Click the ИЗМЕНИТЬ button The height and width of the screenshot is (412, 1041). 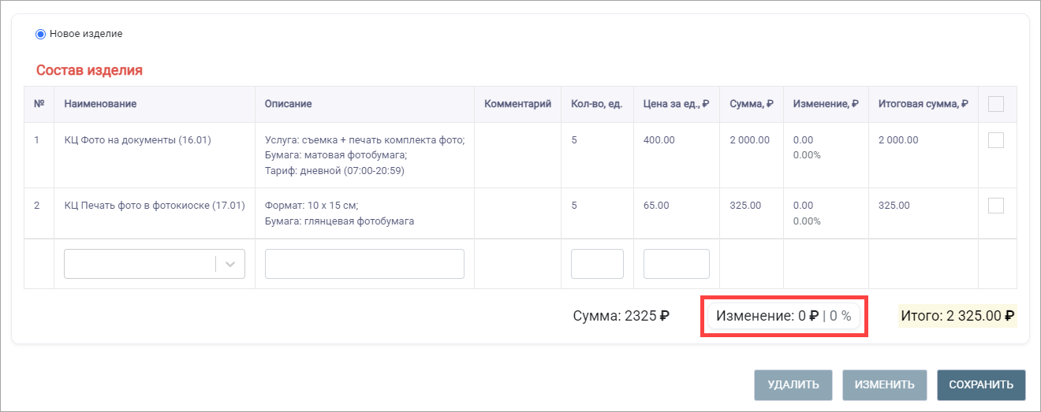pos(884,385)
